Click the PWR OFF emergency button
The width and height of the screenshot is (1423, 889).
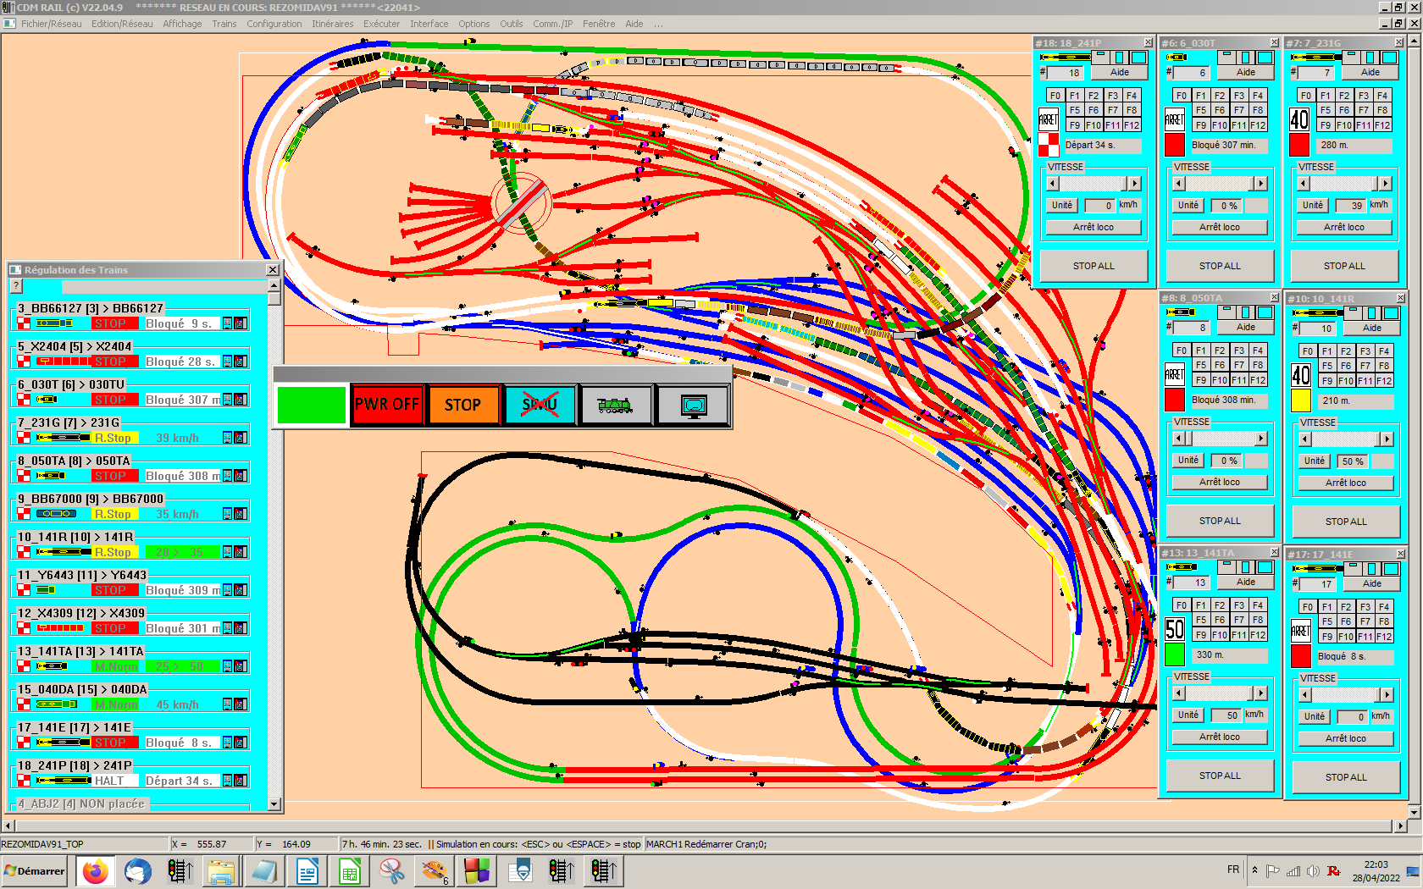[x=387, y=405]
